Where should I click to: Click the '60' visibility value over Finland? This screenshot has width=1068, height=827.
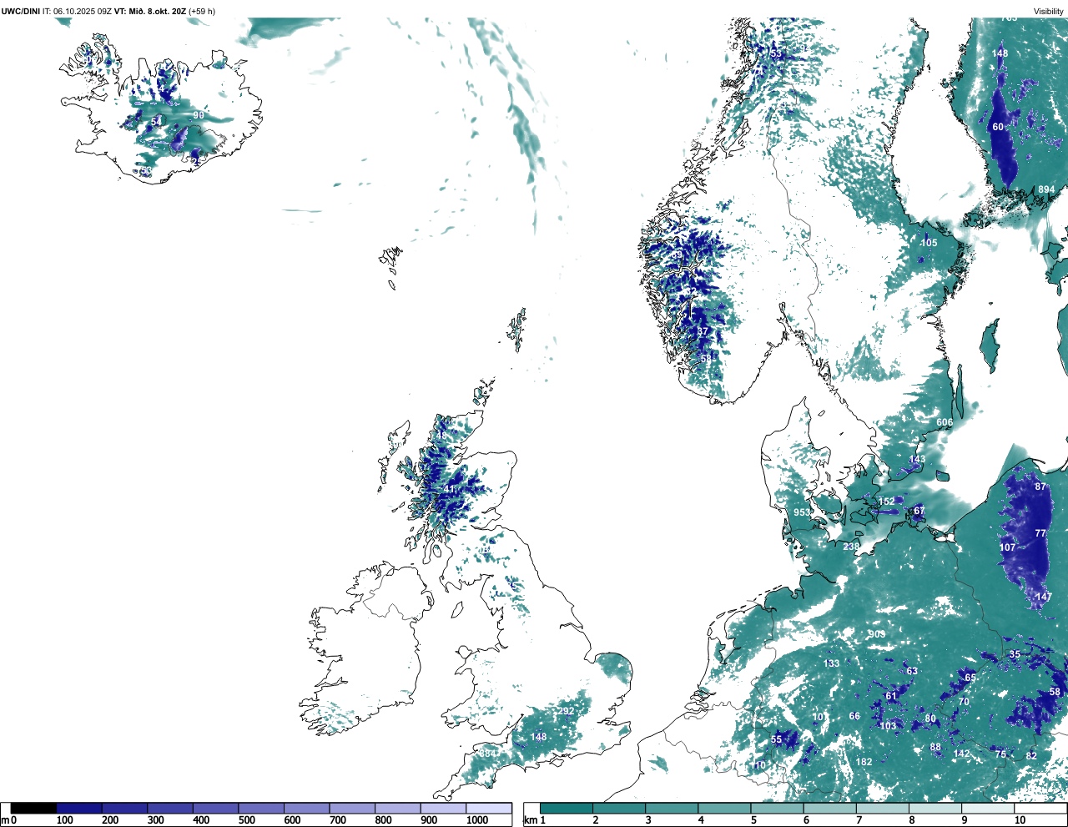point(998,127)
